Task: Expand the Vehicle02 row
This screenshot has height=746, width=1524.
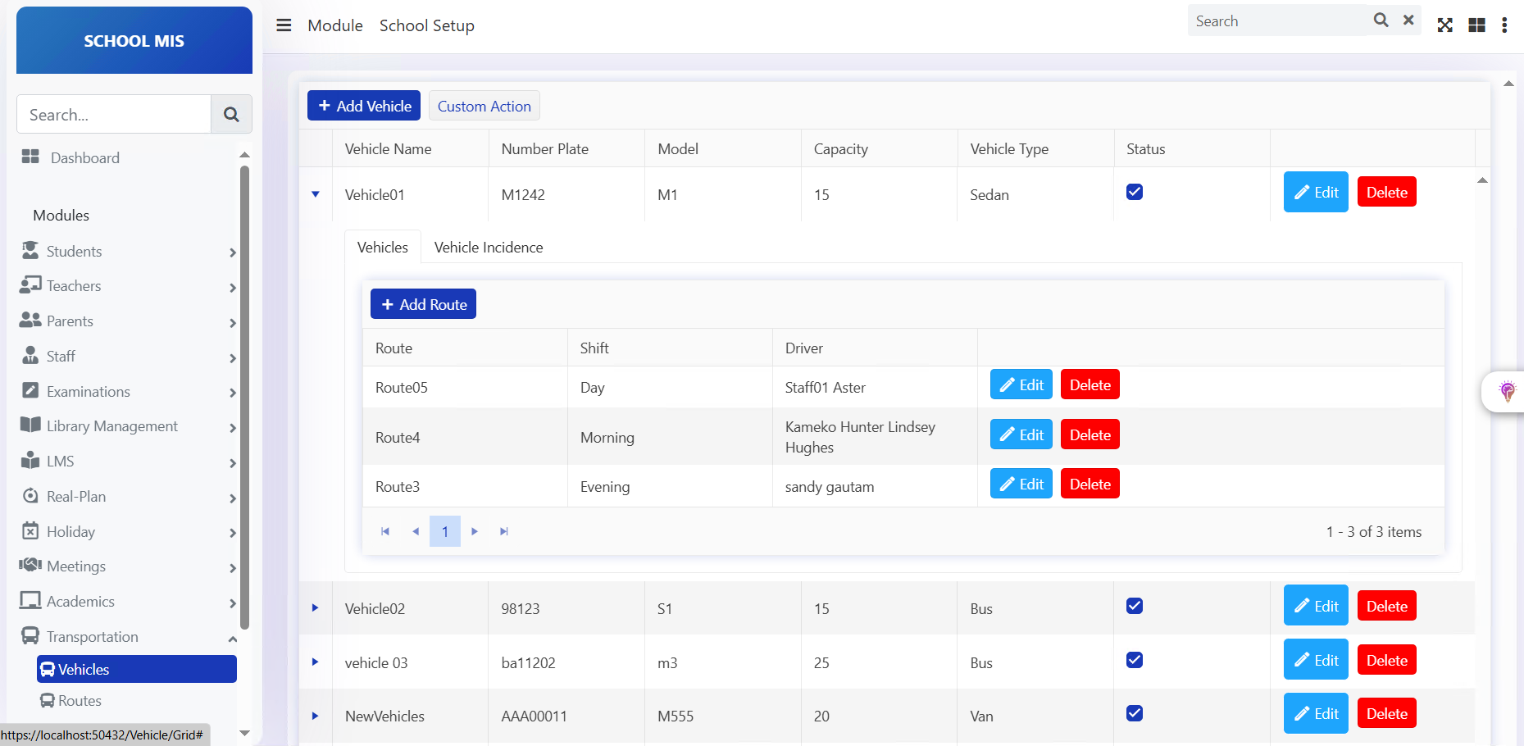Action: [x=316, y=608]
